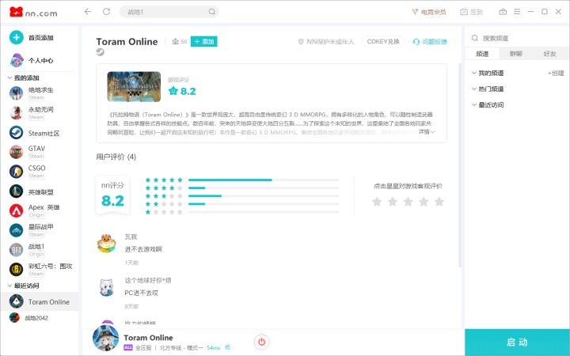Viewport: 570px width, 356px height.
Task: Rate the game two stars
Action: click(393, 201)
